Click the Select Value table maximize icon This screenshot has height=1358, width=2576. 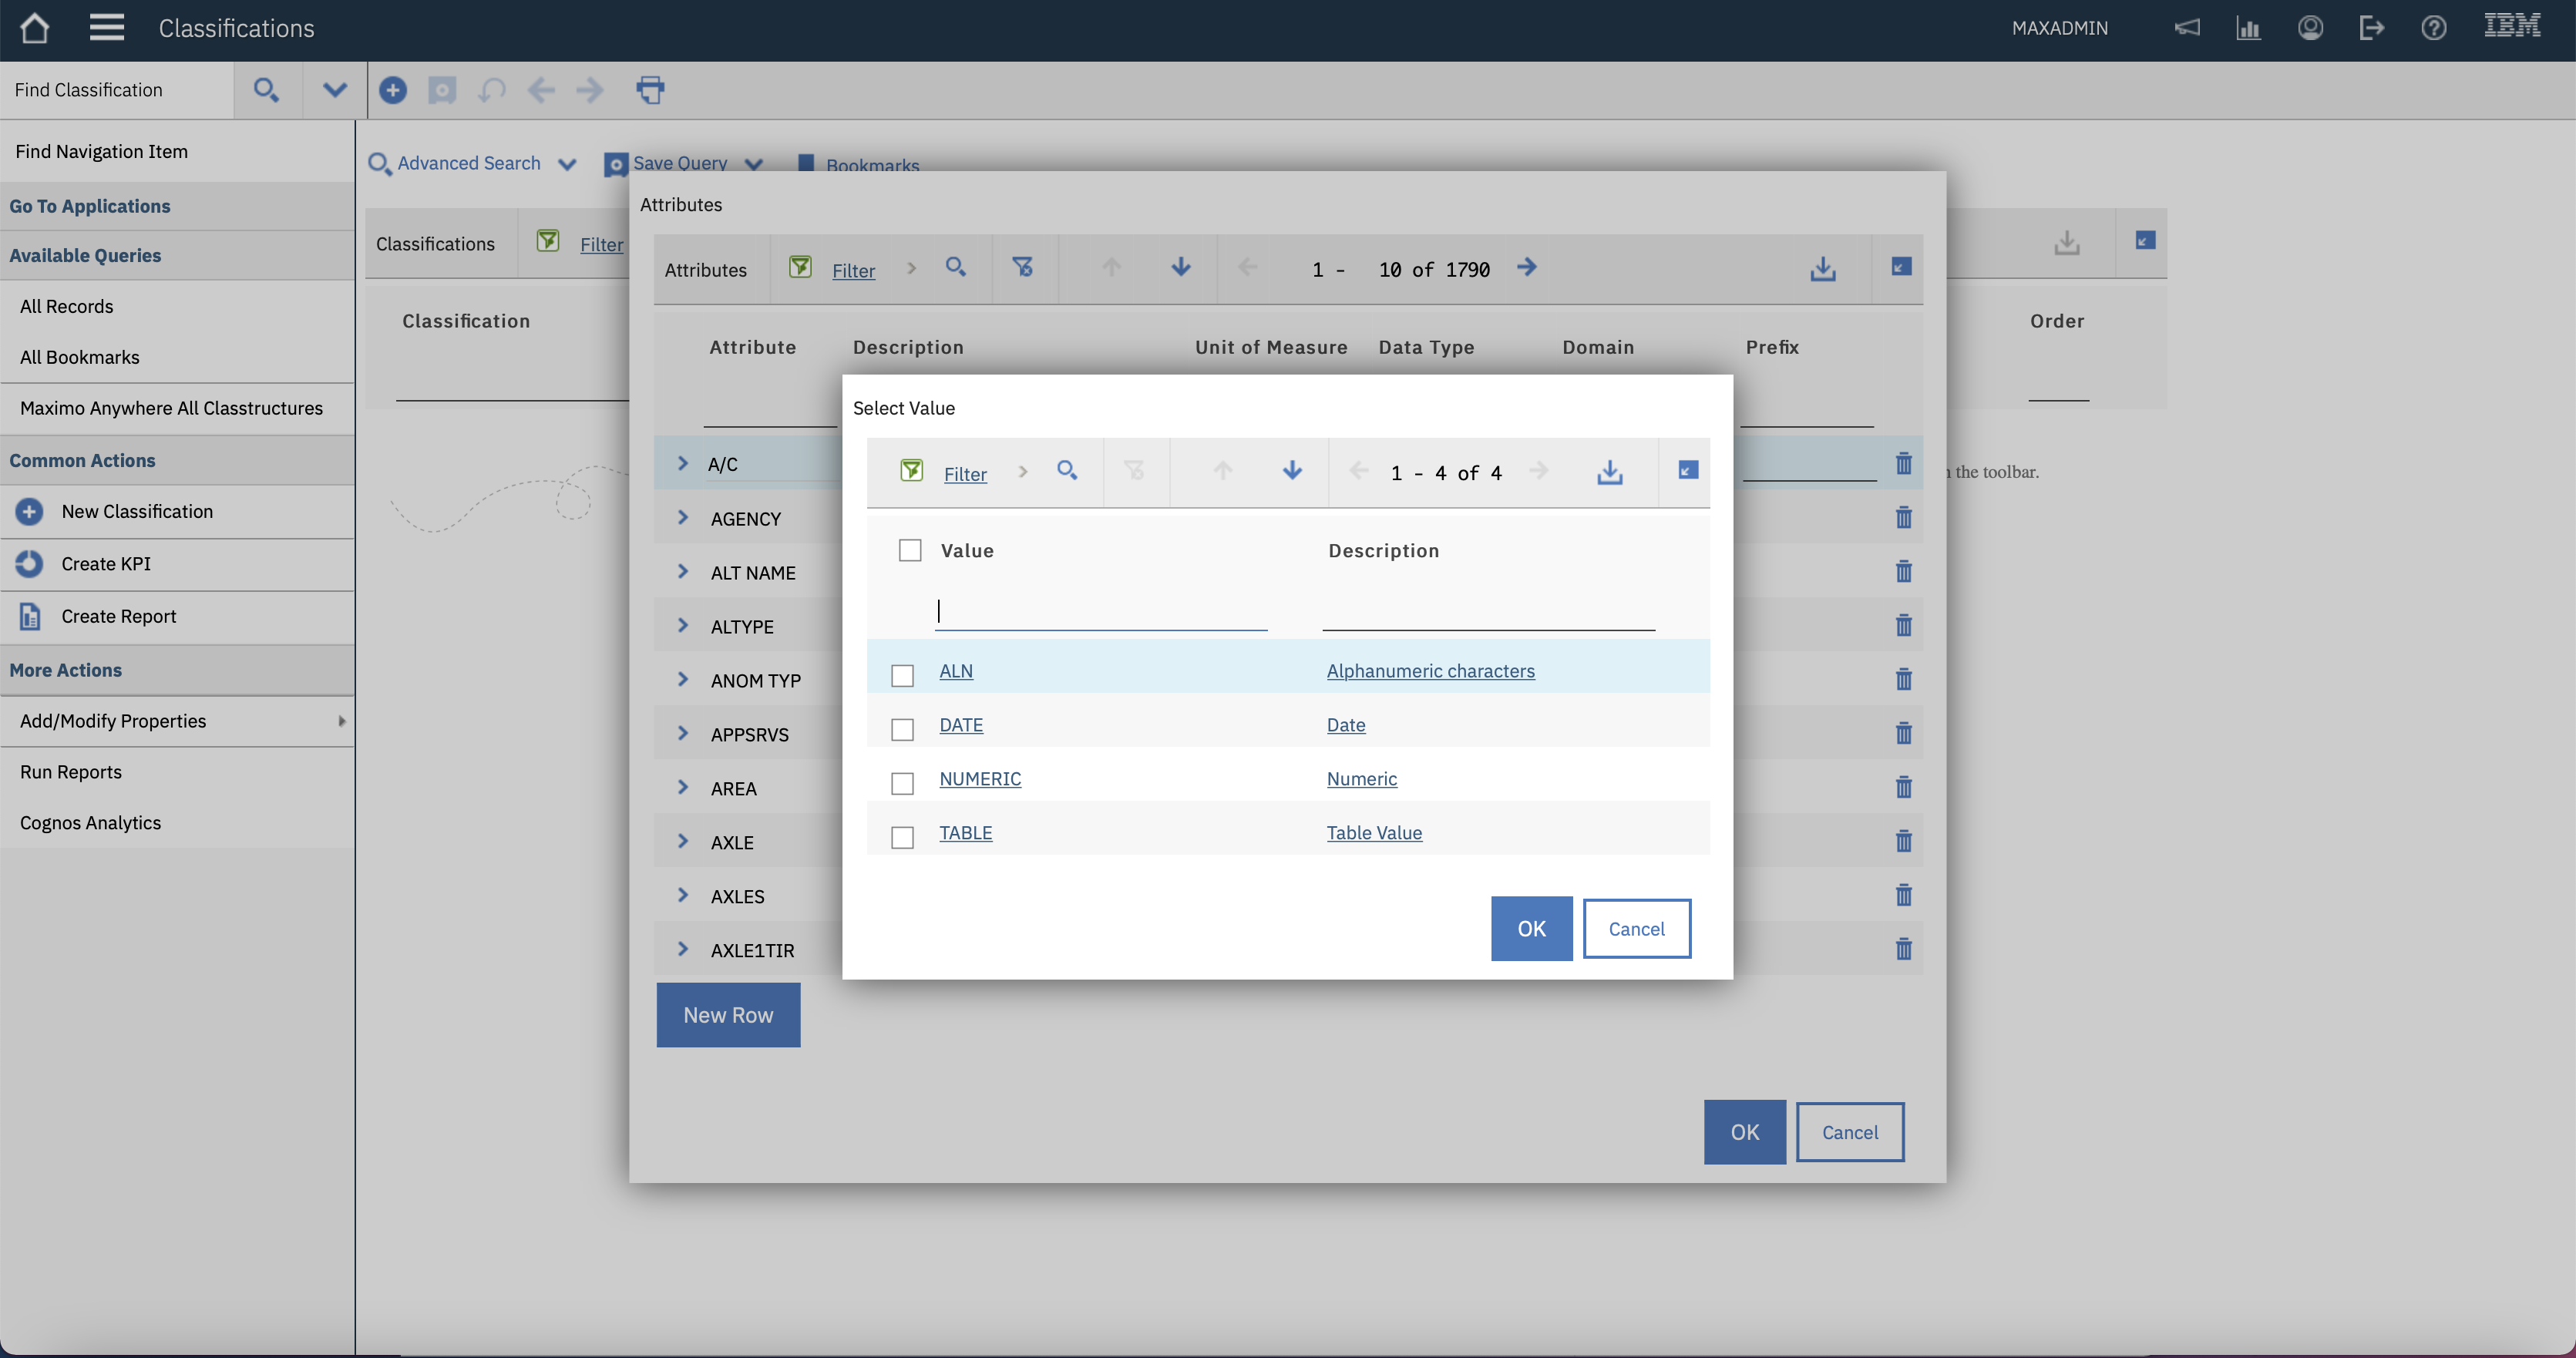click(x=1687, y=470)
